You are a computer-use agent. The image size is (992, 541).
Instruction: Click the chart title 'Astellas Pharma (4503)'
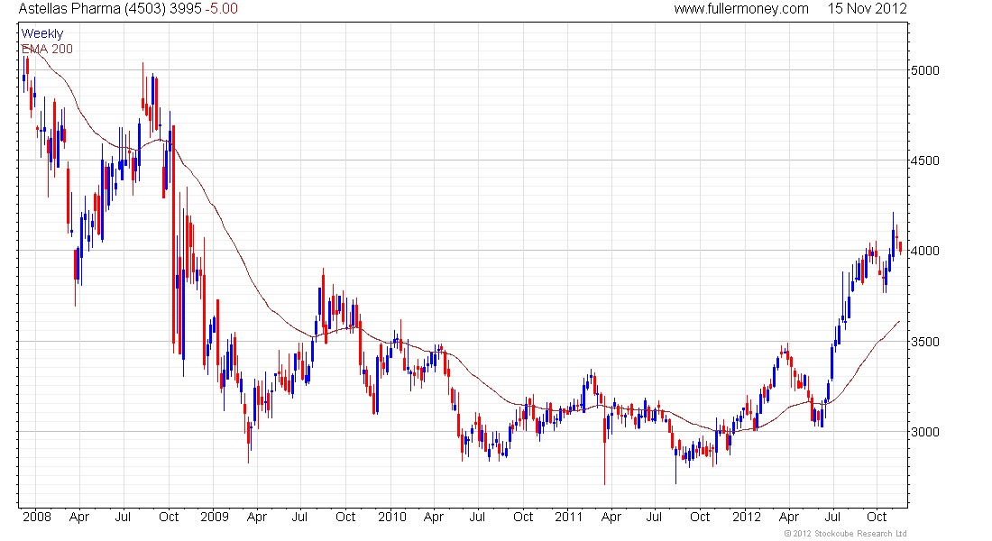coord(92,9)
